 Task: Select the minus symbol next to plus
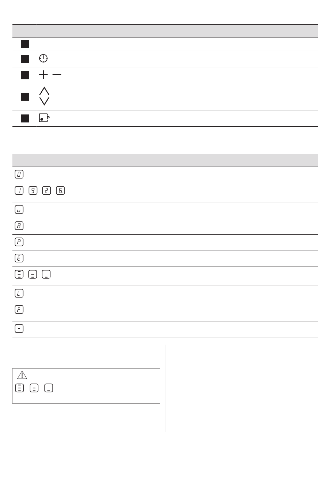[57, 74]
